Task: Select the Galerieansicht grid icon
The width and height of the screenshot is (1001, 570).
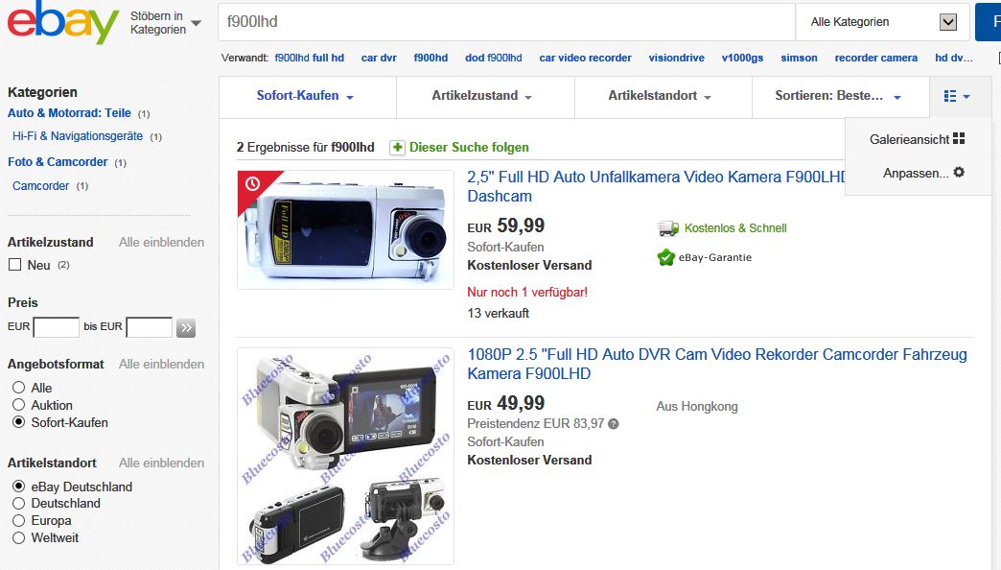Action: (958, 139)
